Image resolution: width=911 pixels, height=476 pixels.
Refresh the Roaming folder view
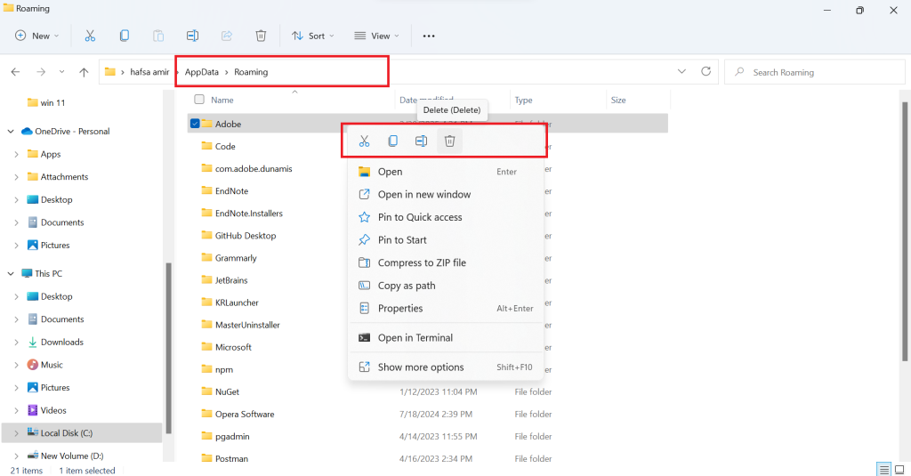point(705,71)
